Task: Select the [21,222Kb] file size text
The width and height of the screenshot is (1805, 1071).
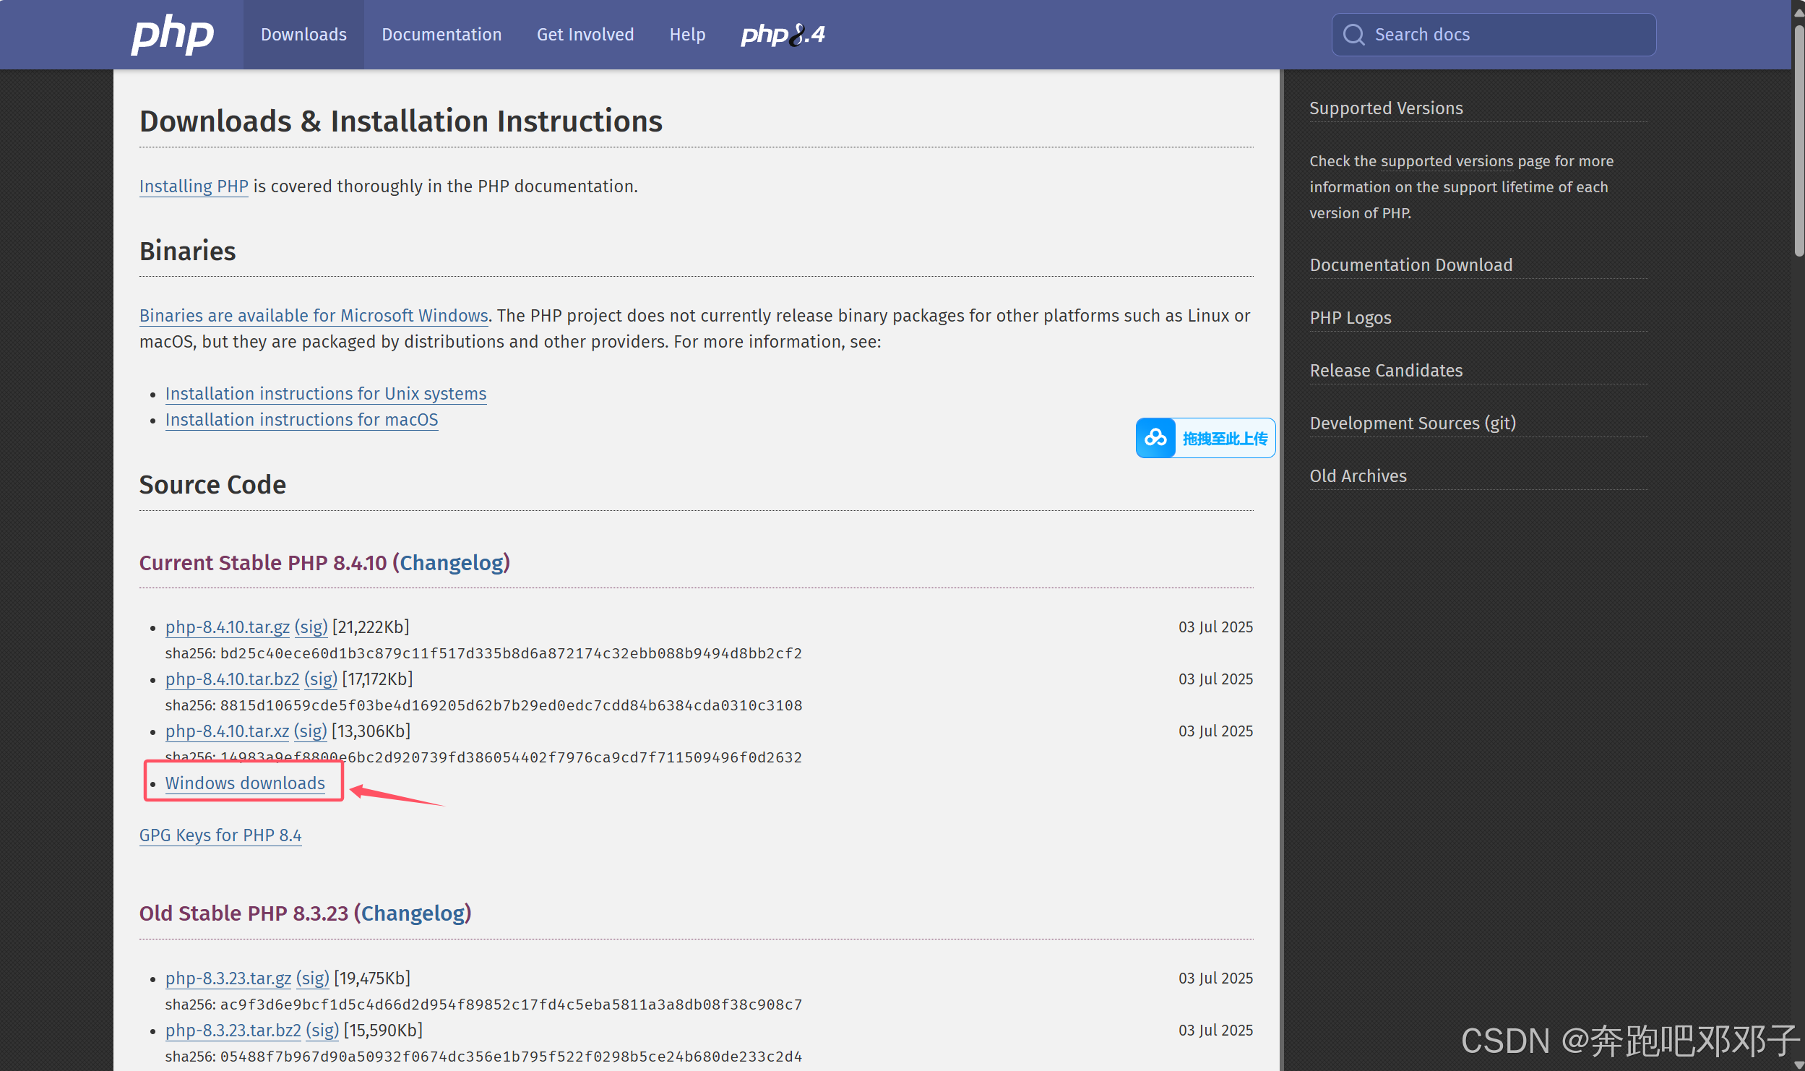Action: point(371,627)
